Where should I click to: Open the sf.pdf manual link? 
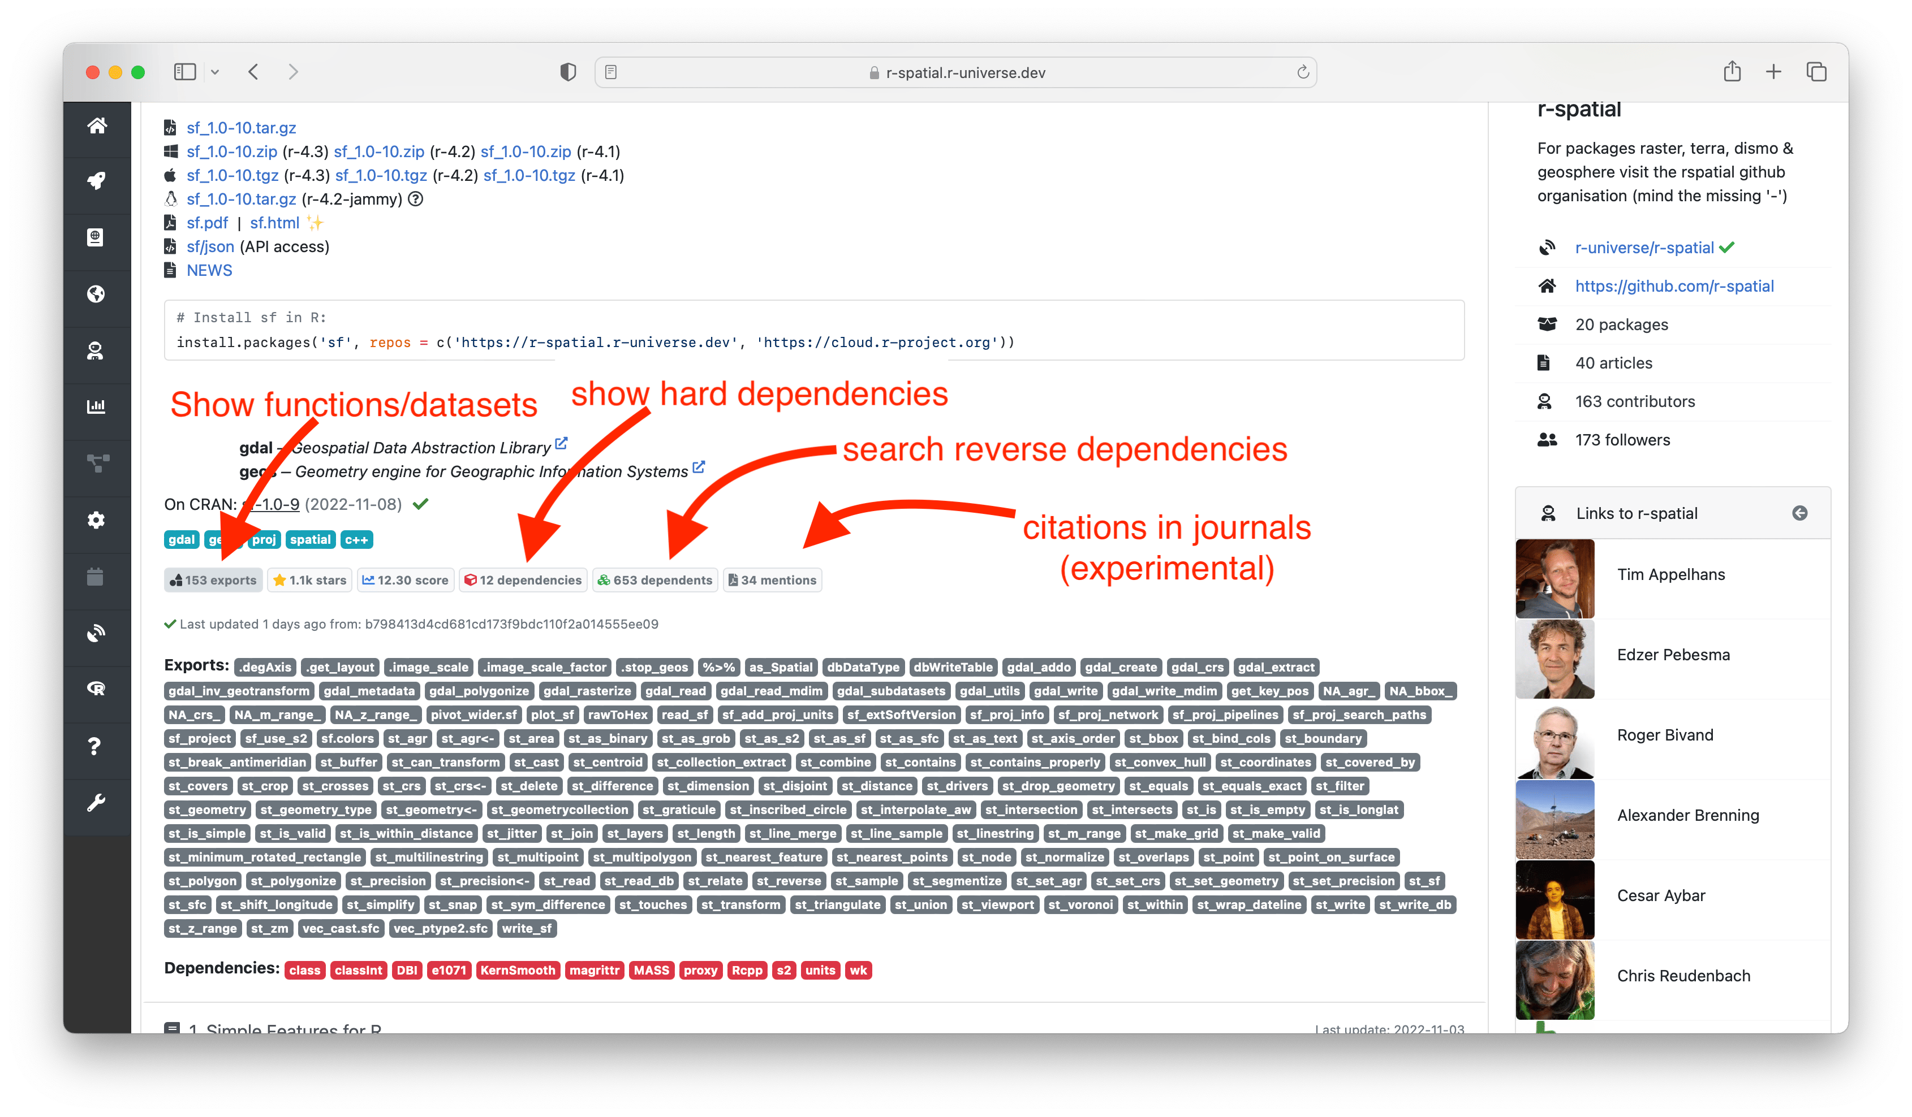point(207,223)
